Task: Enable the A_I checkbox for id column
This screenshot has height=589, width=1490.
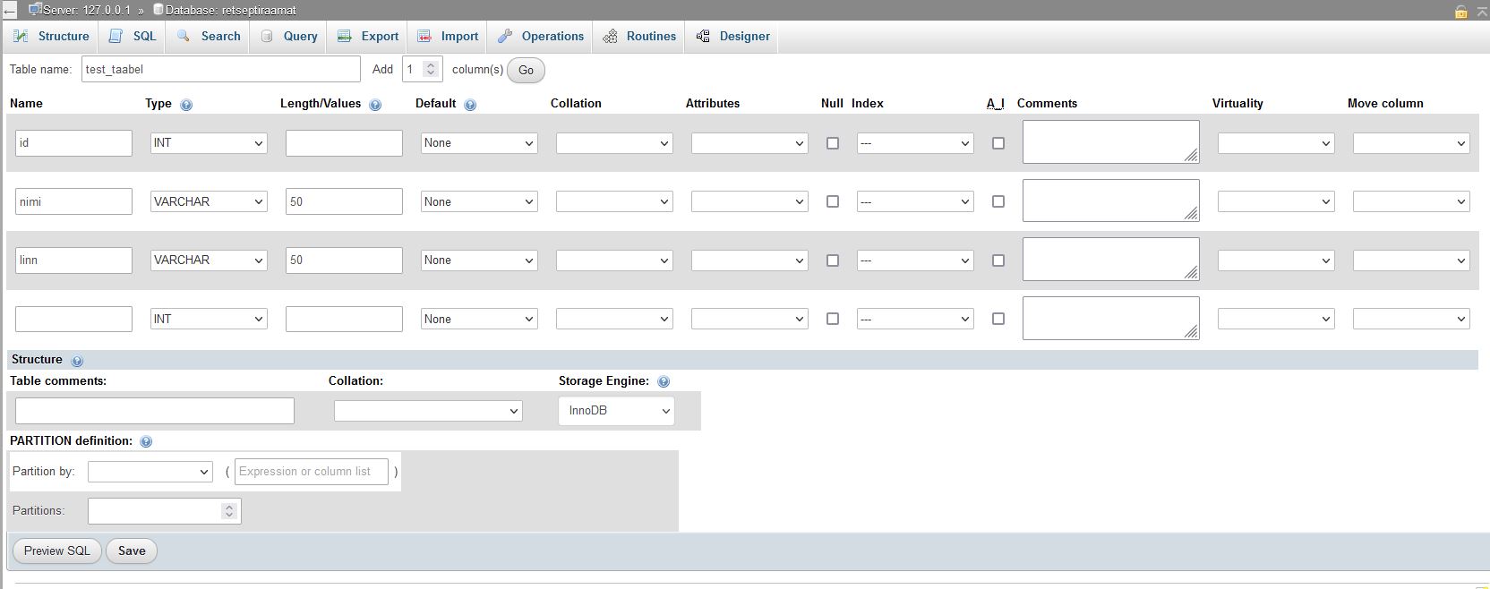Action: pyautogui.click(x=998, y=143)
